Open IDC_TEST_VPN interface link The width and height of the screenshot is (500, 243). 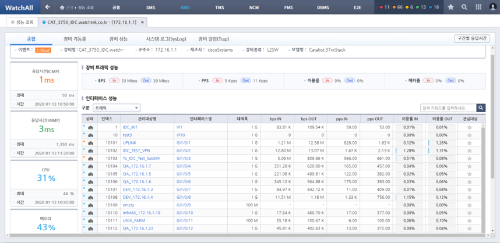point(136,151)
